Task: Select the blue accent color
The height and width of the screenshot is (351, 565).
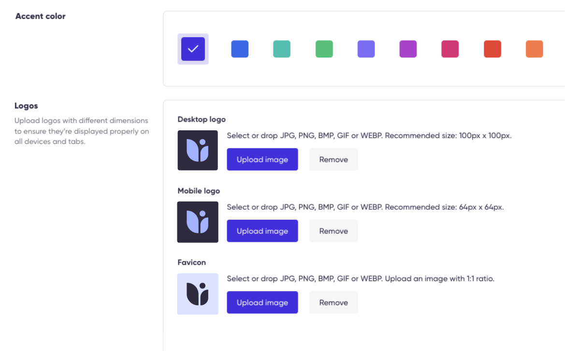Action: 240,48
